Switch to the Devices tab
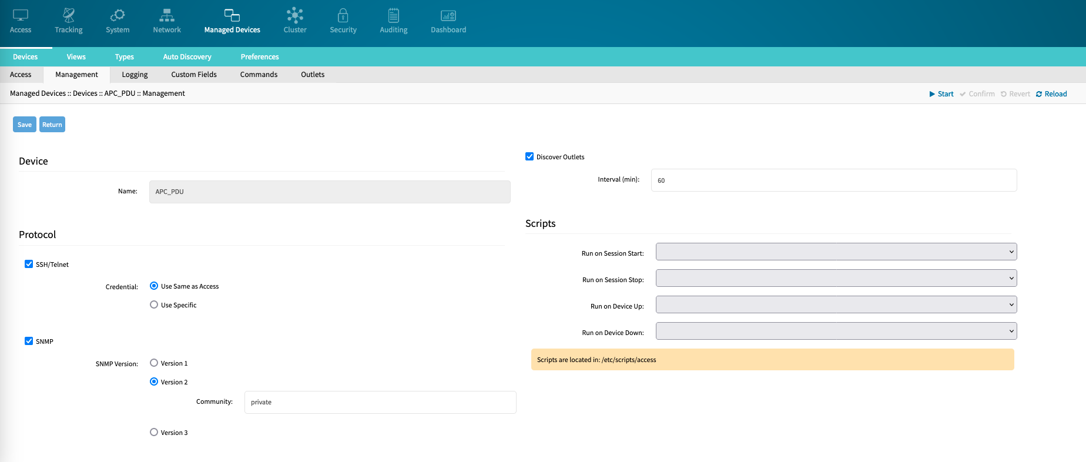The height and width of the screenshot is (462, 1086). [25, 57]
